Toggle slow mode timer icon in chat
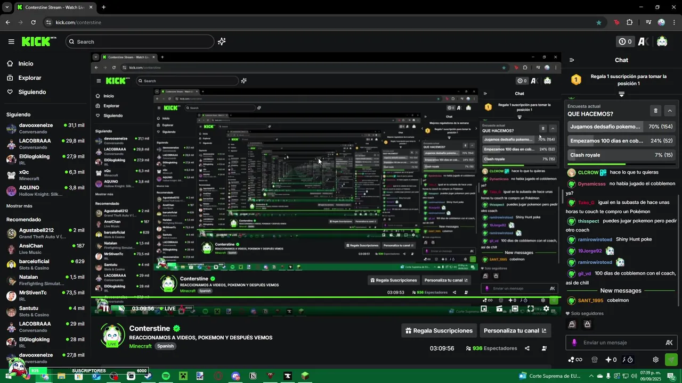682x383 pixels. [x=628, y=360]
